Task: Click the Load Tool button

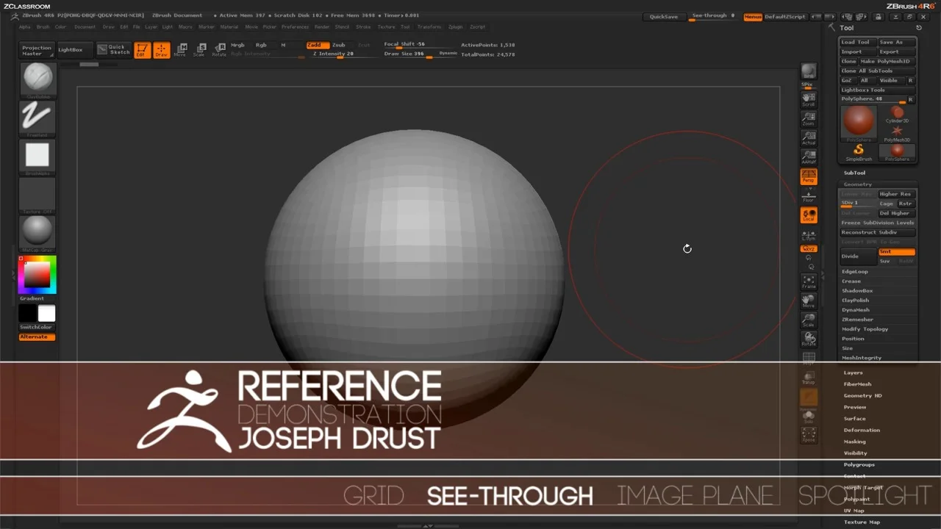Action: click(x=858, y=43)
